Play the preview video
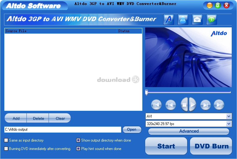 click(x=192, y=105)
